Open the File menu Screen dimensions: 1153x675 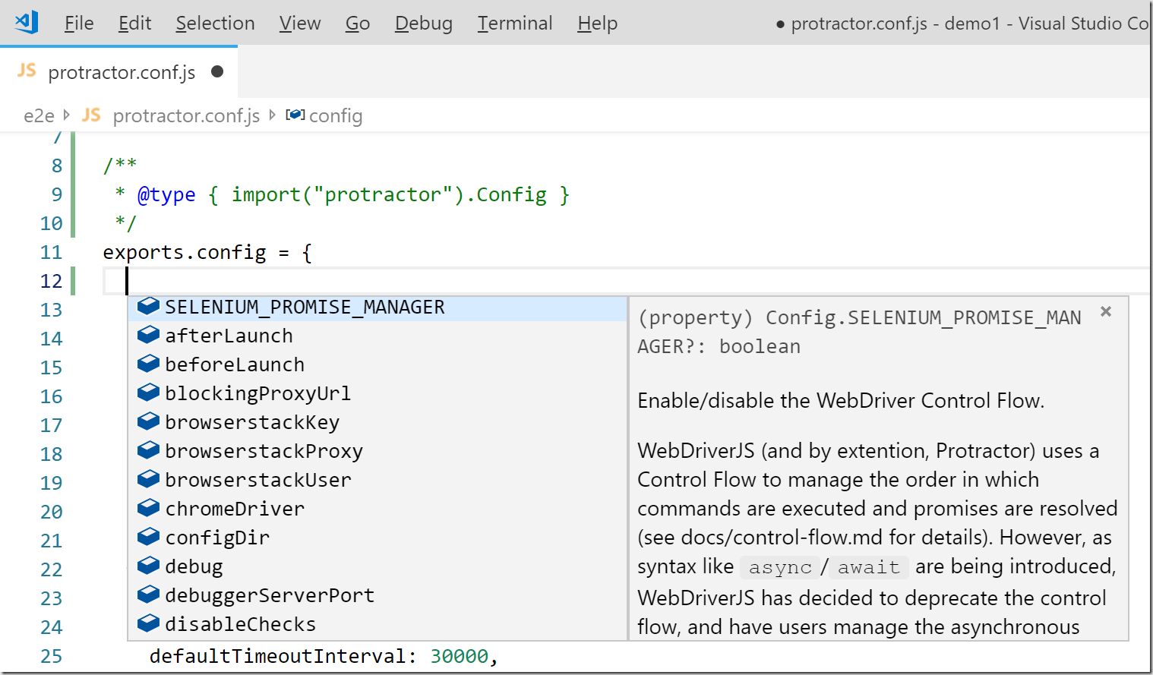click(79, 24)
